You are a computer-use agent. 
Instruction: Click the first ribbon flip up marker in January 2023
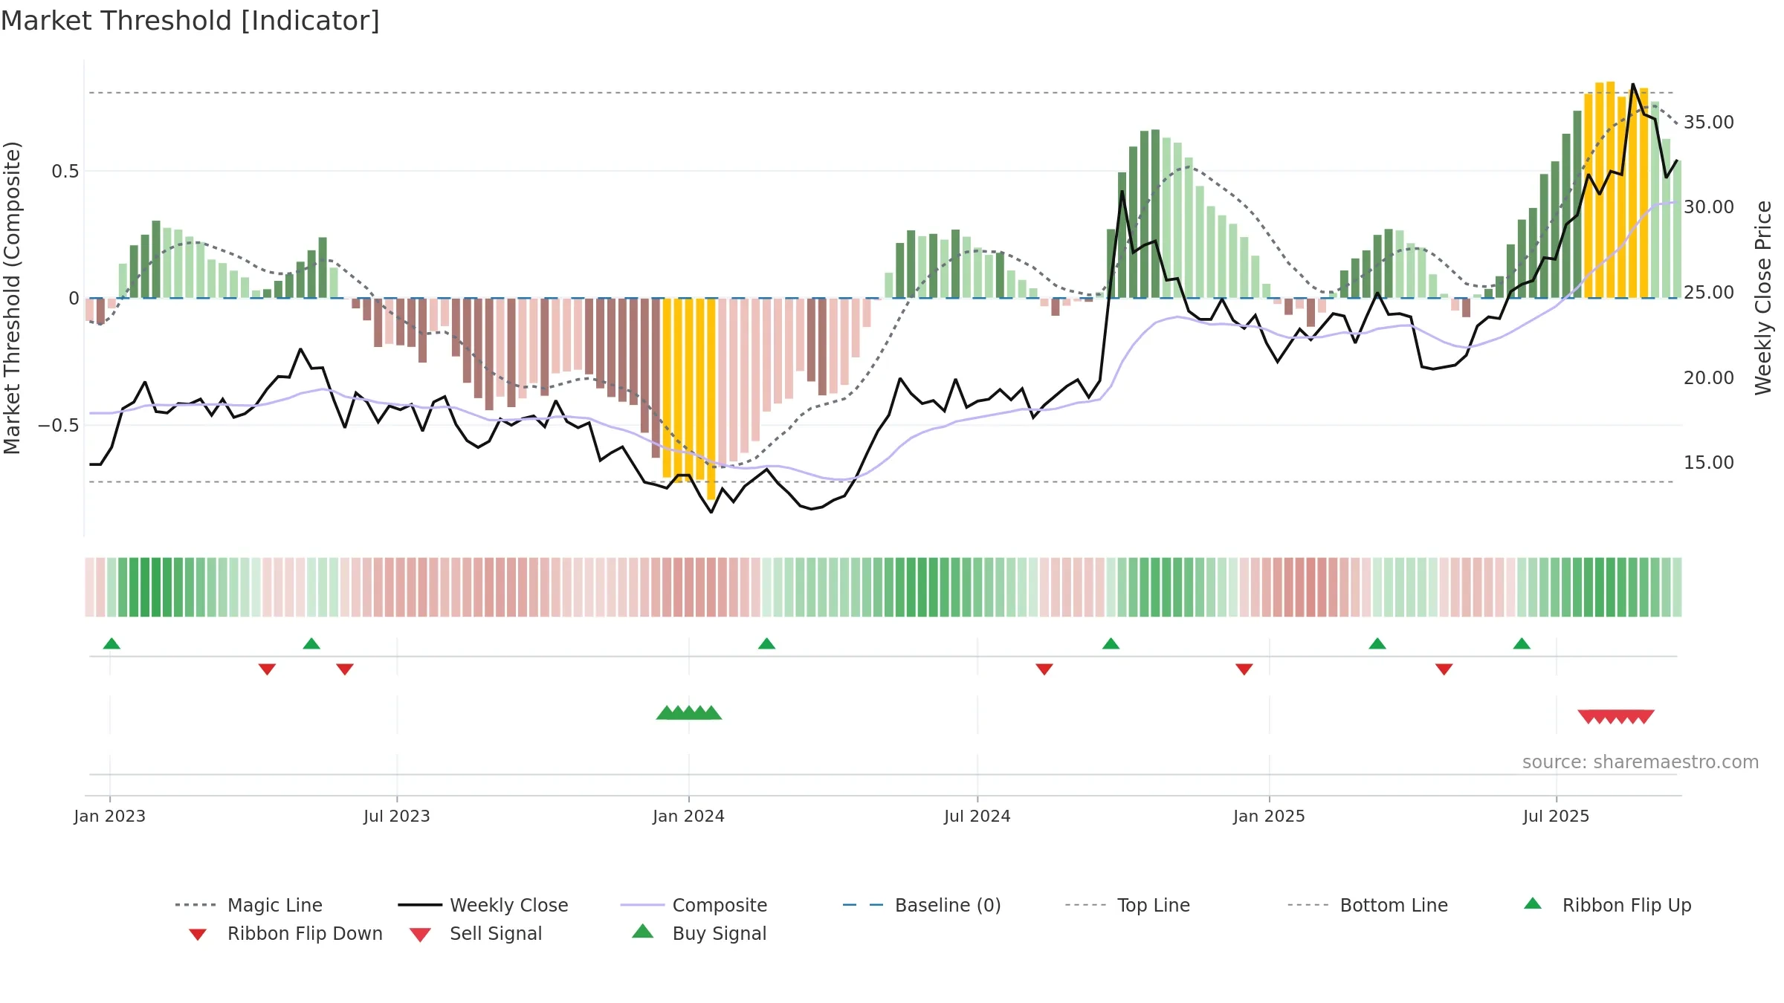click(111, 643)
